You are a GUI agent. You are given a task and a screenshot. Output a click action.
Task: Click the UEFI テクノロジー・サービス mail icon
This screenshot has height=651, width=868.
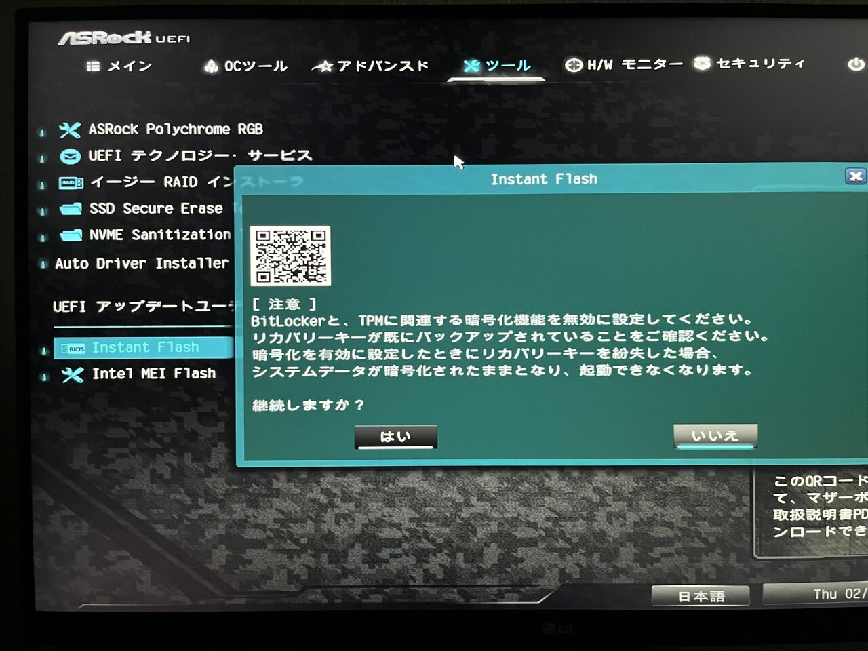[x=70, y=157]
